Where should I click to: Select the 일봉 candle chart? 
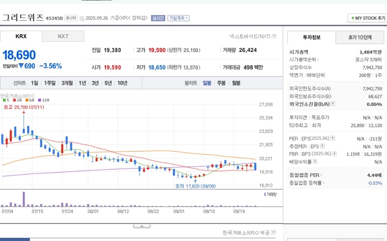(x=207, y=83)
